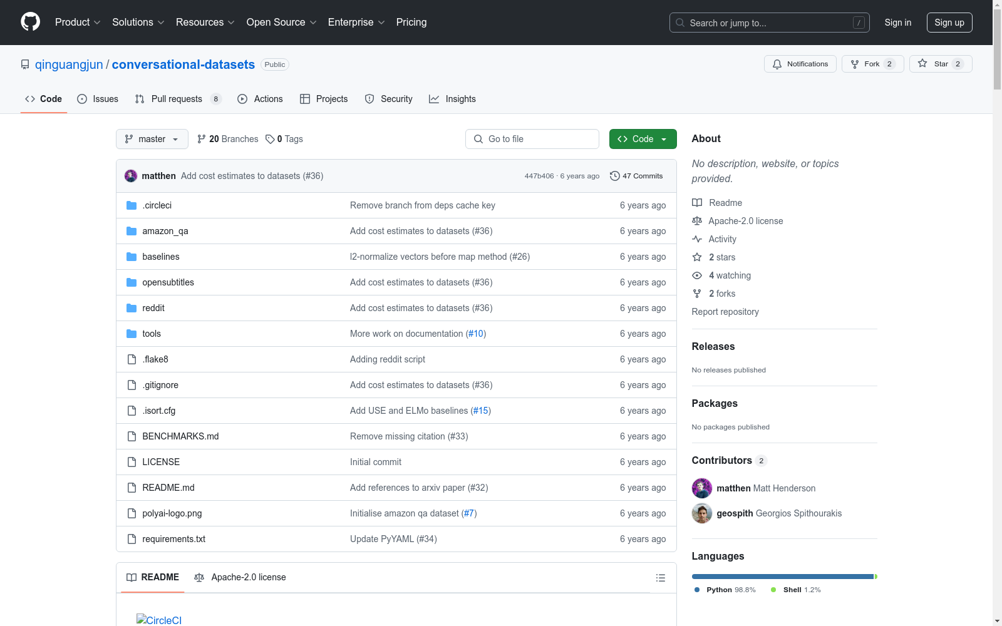Open the BENCHMARKS.md file
1002x626 pixels.
pos(180,436)
